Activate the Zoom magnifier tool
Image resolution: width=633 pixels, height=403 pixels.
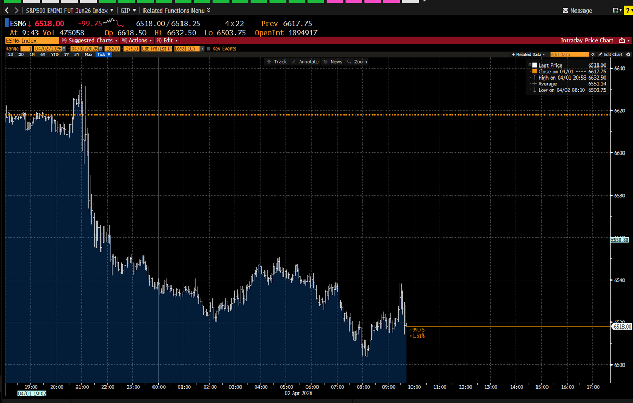pos(357,62)
